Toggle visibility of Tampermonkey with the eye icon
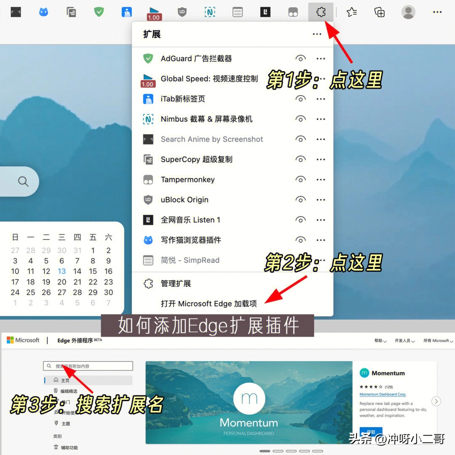 [x=301, y=179]
